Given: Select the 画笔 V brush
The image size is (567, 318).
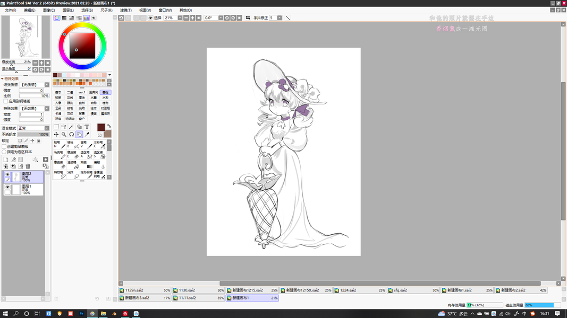Looking at the screenshot, I should (x=87, y=145).
